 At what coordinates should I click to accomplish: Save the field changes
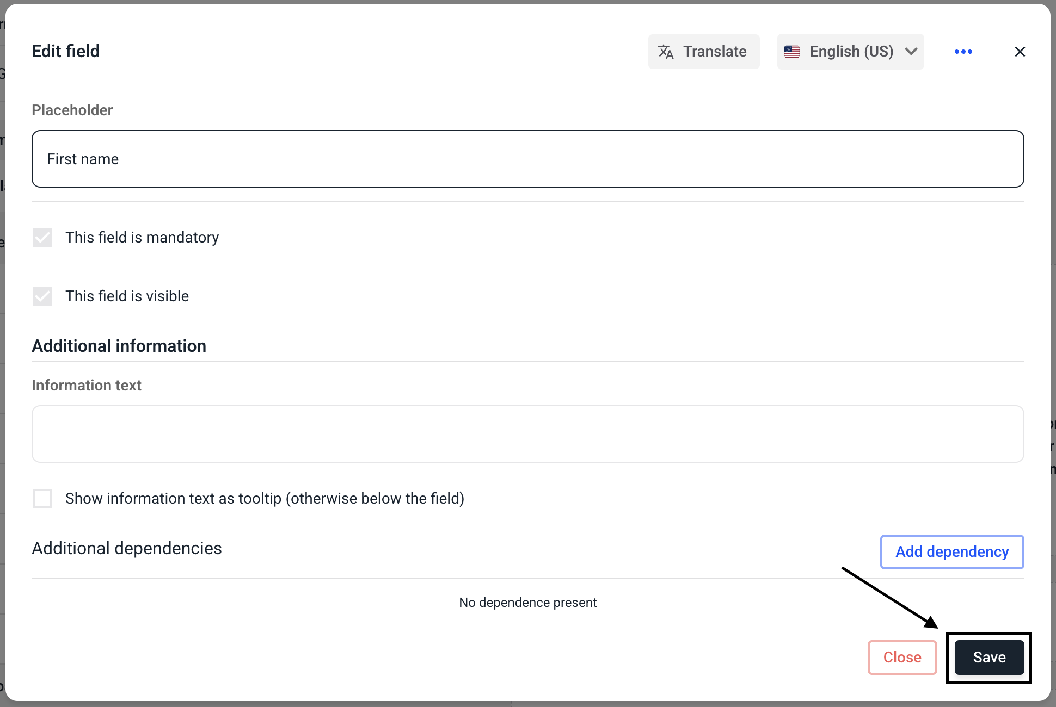pos(989,657)
